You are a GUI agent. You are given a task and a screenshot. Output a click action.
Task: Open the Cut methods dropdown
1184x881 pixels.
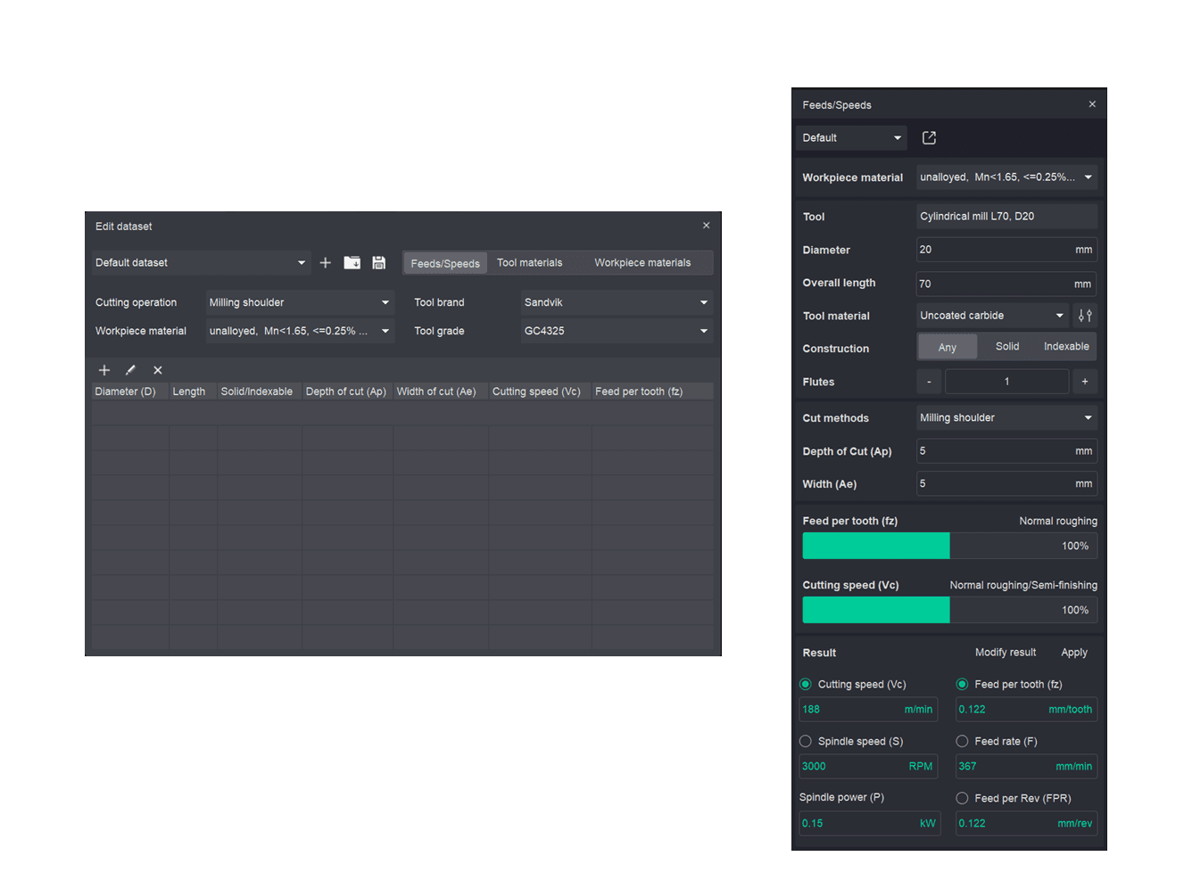(x=1006, y=418)
